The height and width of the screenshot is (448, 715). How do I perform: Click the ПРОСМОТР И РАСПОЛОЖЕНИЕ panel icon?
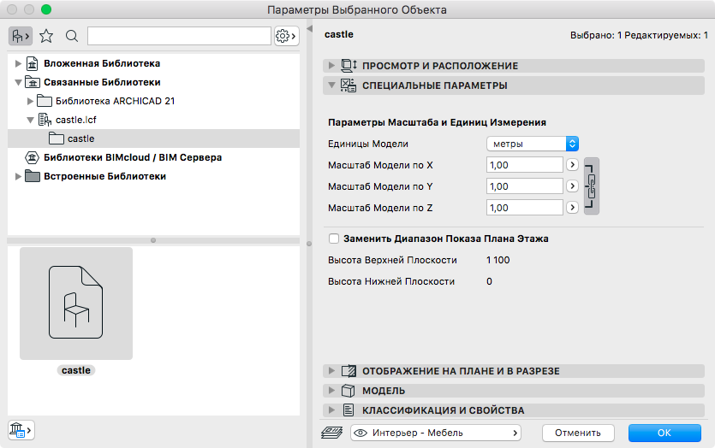pyautogui.click(x=349, y=66)
